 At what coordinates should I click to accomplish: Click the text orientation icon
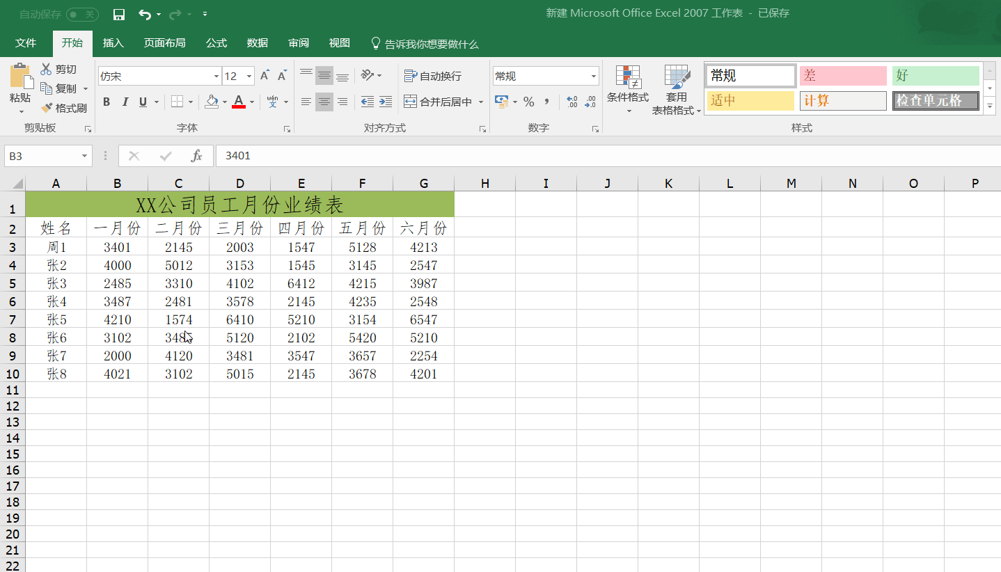point(368,75)
